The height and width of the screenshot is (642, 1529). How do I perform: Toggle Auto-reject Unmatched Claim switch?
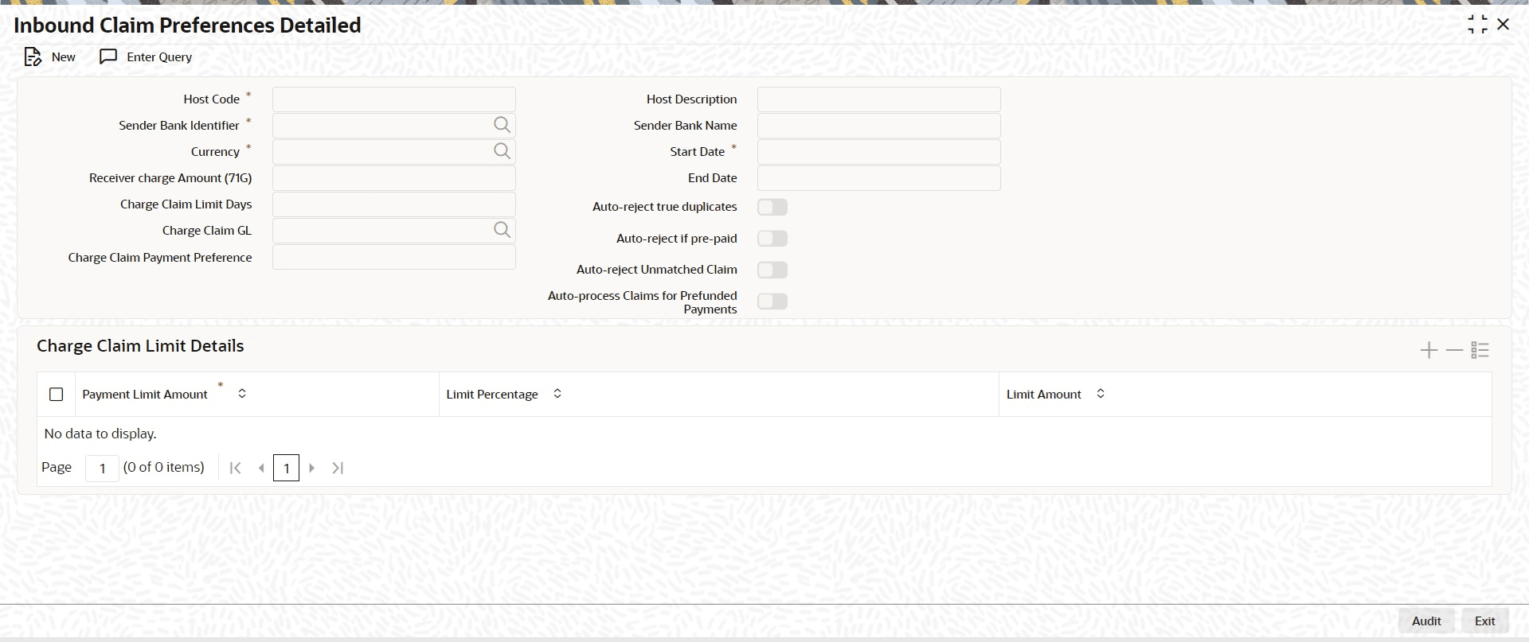tap(772, 270)
